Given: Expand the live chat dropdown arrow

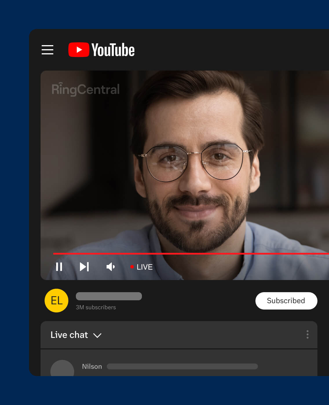Looking at the screenshot, I should click(98, 335).
